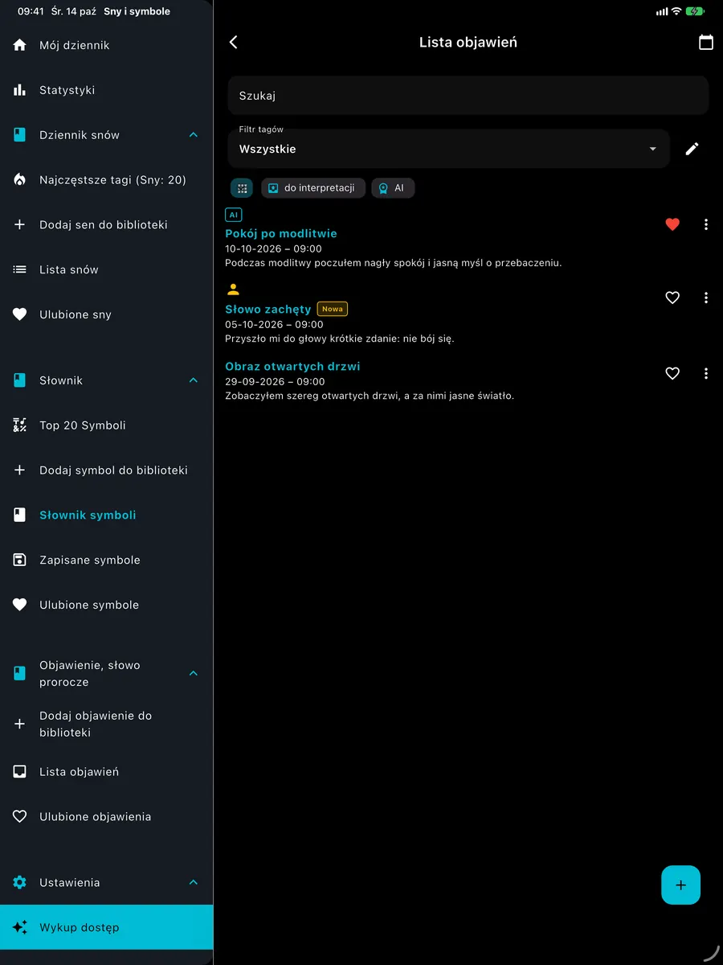Click plus icon for Dodaj sen do biblioteki

[x=20, y=225]
